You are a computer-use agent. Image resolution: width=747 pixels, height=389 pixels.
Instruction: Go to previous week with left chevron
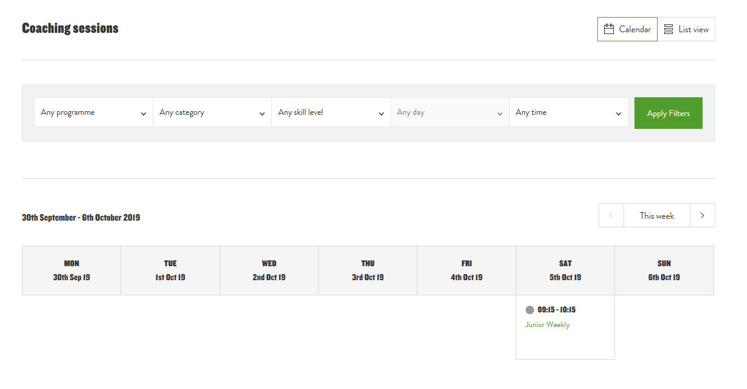tap(611, 216)
